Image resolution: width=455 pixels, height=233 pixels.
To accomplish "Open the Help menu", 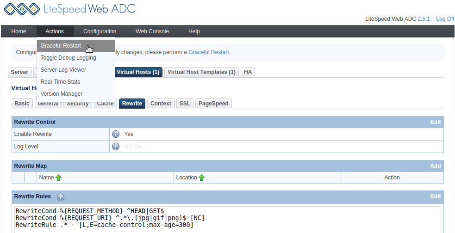I will (x=194, y=31).
